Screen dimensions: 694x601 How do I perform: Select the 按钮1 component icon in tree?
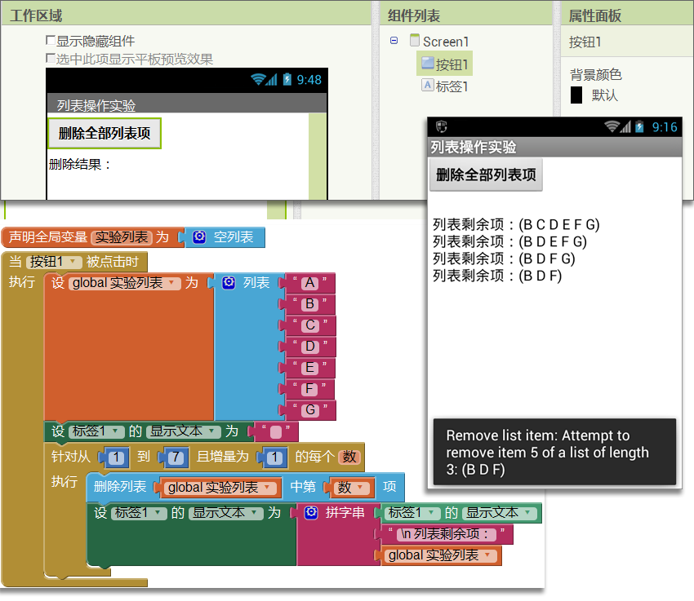pyautogui.click(x=426, y=64)
